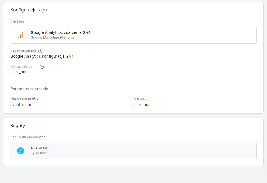Click the Reguły section heading
The height and width of the screenshot is (183, 267).
coord(18,126)
